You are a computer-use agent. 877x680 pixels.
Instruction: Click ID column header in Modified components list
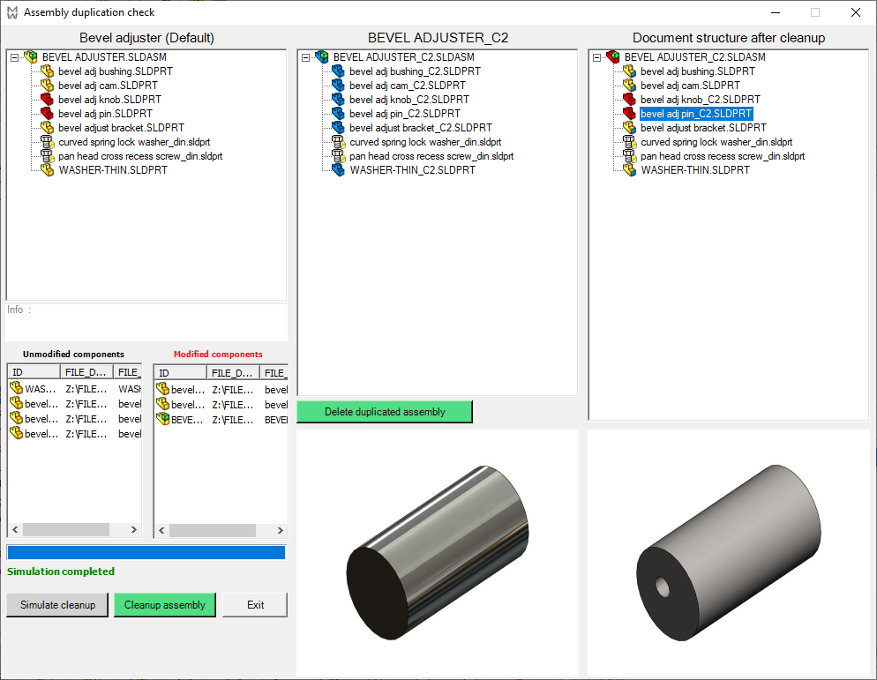tap(180, 373)
